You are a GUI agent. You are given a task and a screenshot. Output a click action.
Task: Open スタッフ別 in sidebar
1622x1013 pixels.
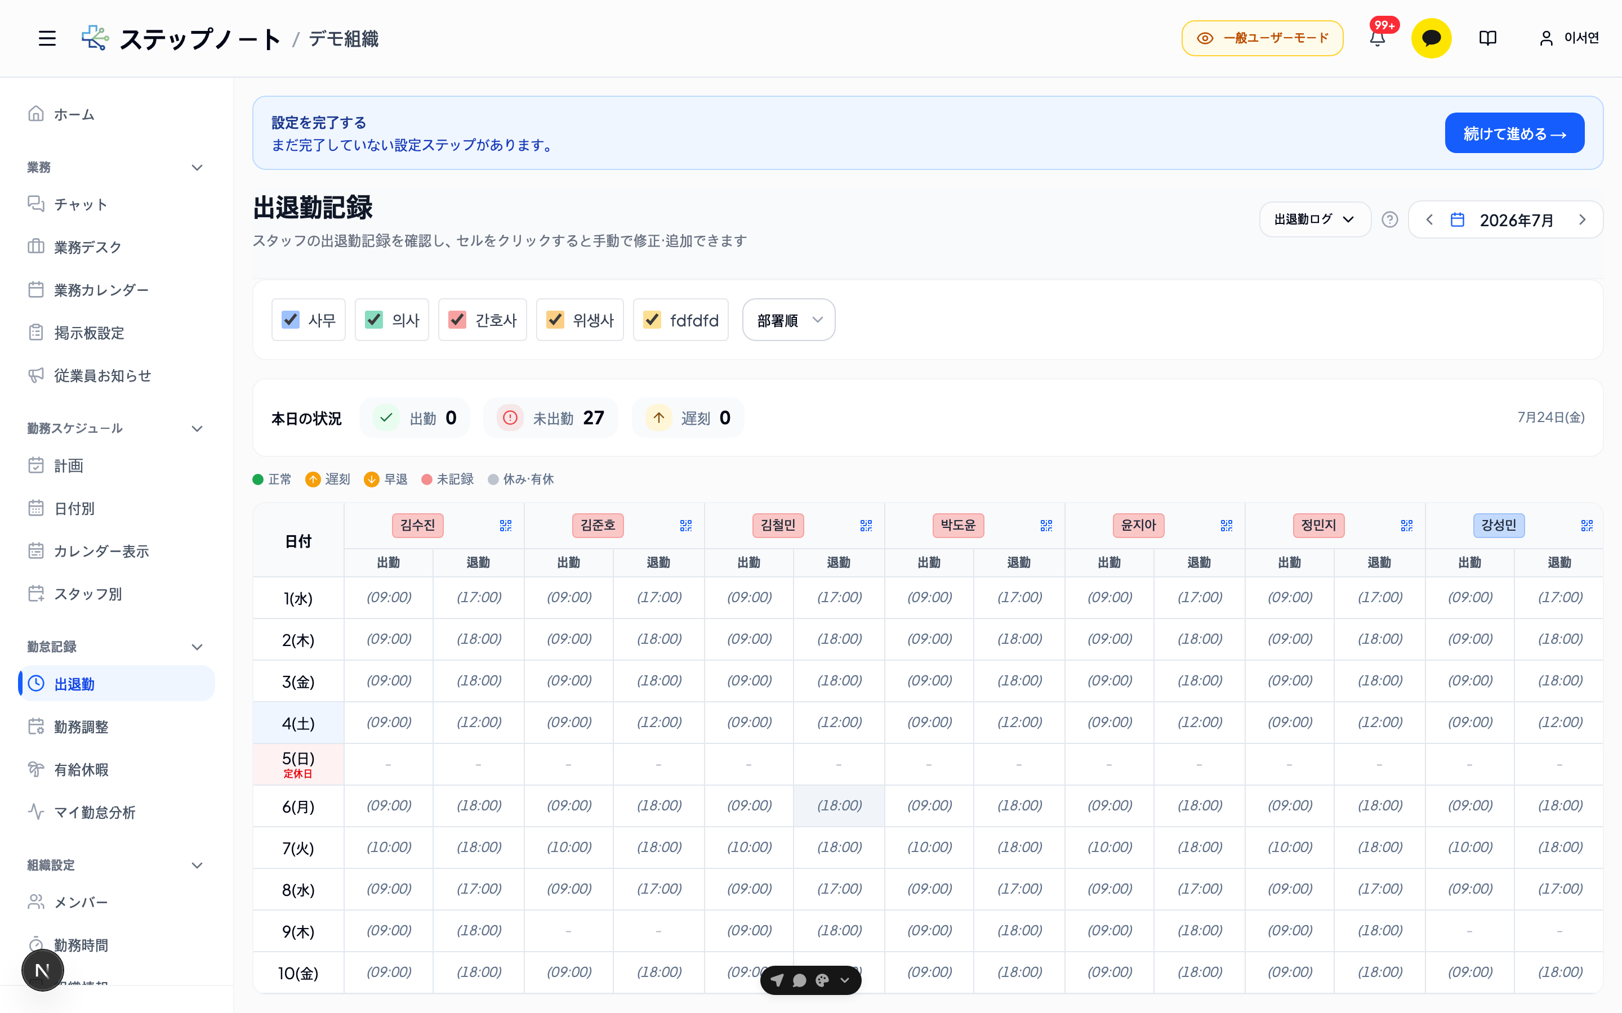tap(117, 594)
